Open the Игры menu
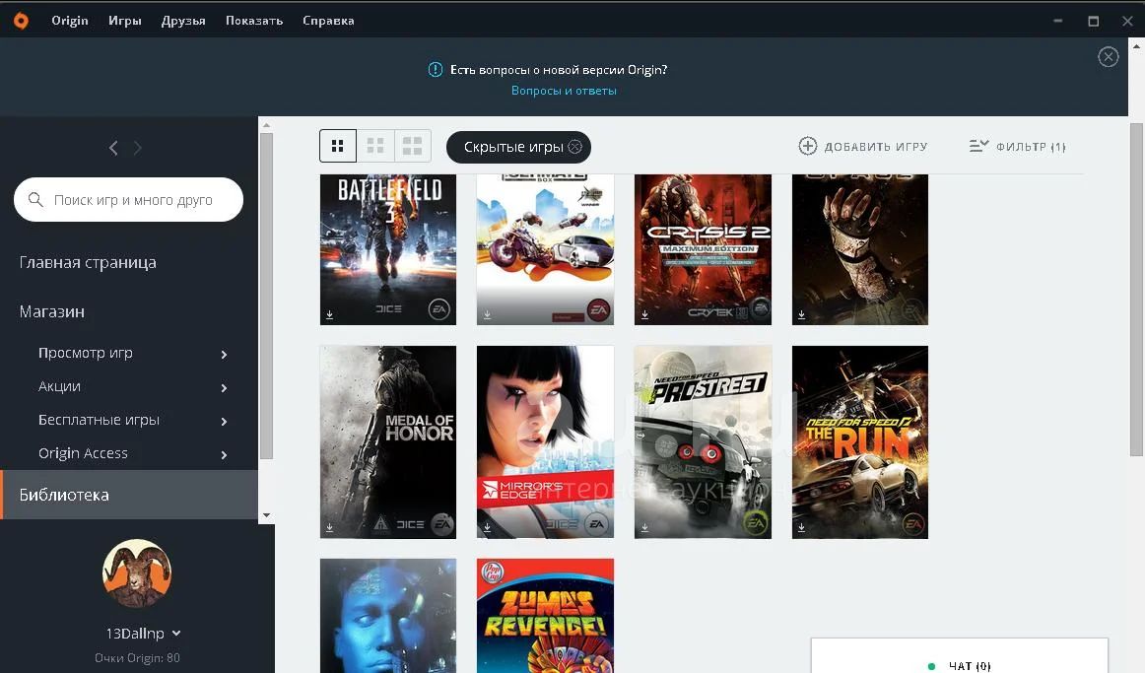The height and width of the screenshot is (673, 1145). [125, 21]
